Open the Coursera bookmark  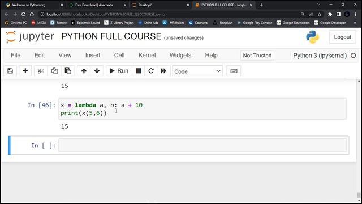click(x=199, y=23)
